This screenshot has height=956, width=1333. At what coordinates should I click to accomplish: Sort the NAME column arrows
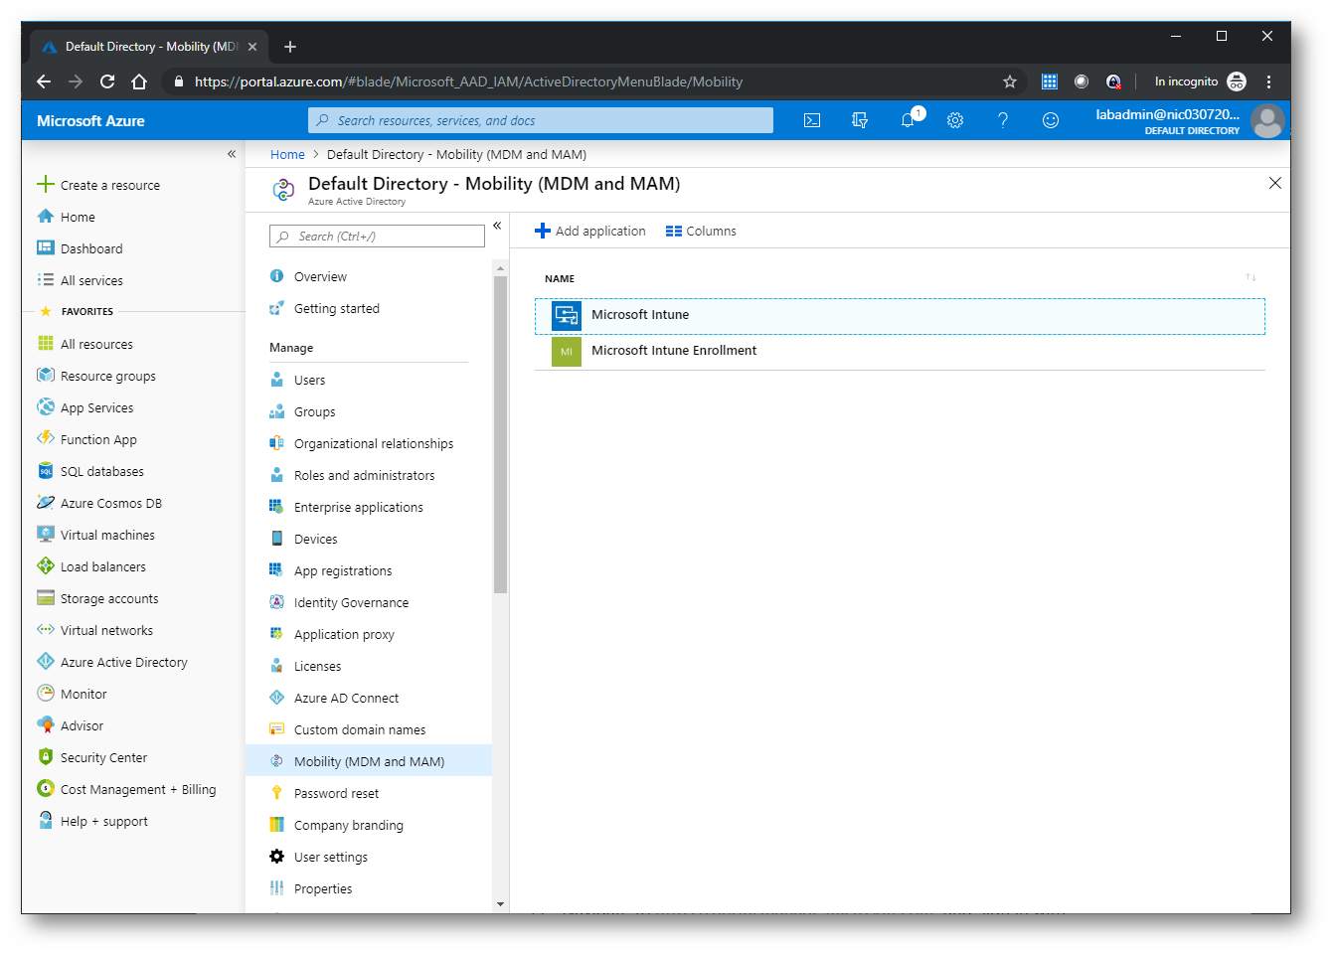tap(1250, 277)
